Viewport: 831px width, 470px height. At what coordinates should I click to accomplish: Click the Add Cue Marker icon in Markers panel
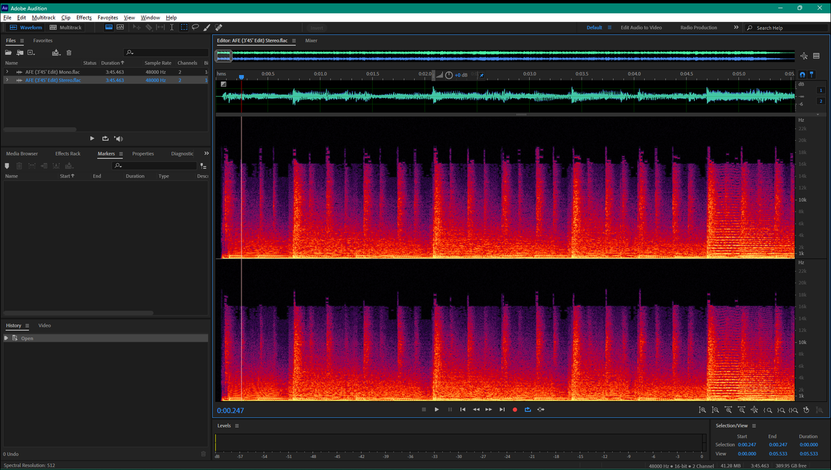point(7,166)
